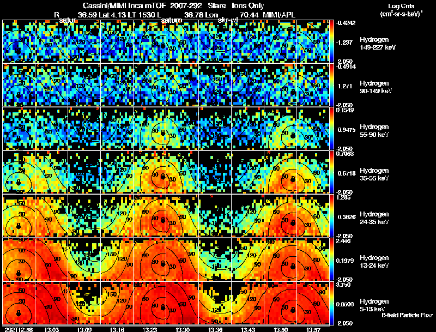Click the "13:16" time label on the axis

[117, 330]
